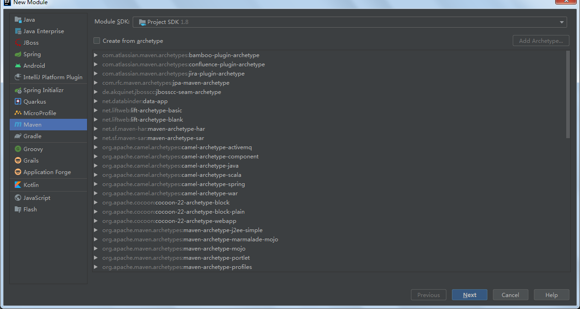Click Add Archetype button
This screenshot has width=580, height=309.
541,41
